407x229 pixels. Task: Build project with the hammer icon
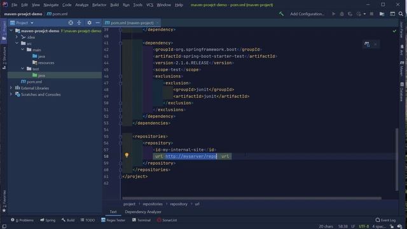pyautogui.click(x=281, y=14)
